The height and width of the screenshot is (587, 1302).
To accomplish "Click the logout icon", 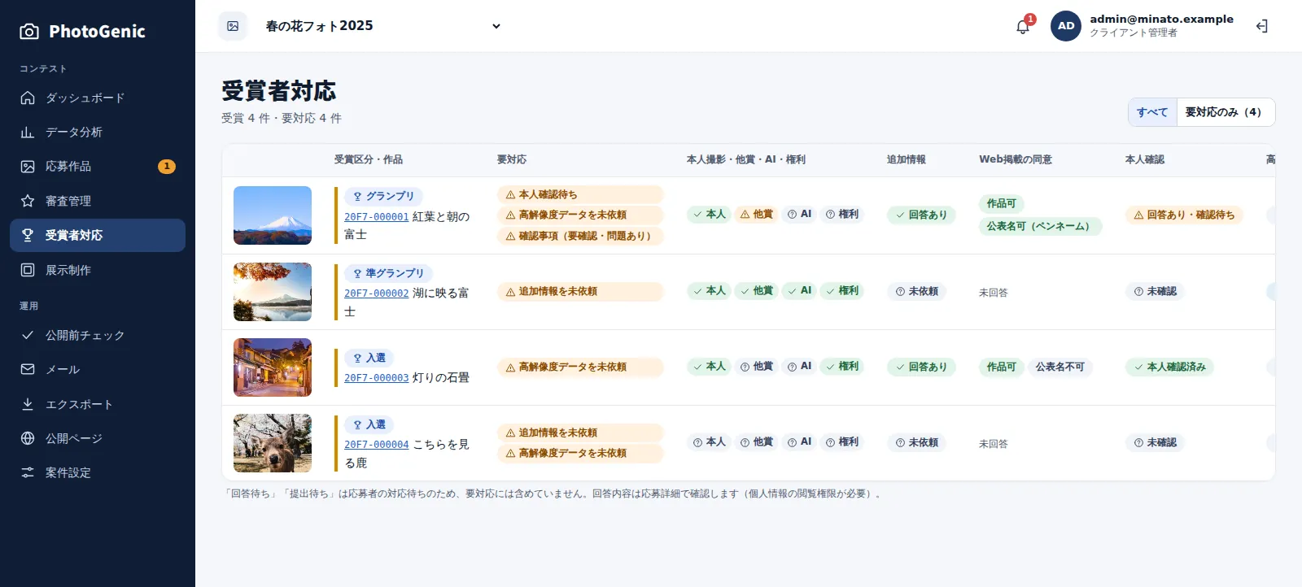I will 1262,26.
